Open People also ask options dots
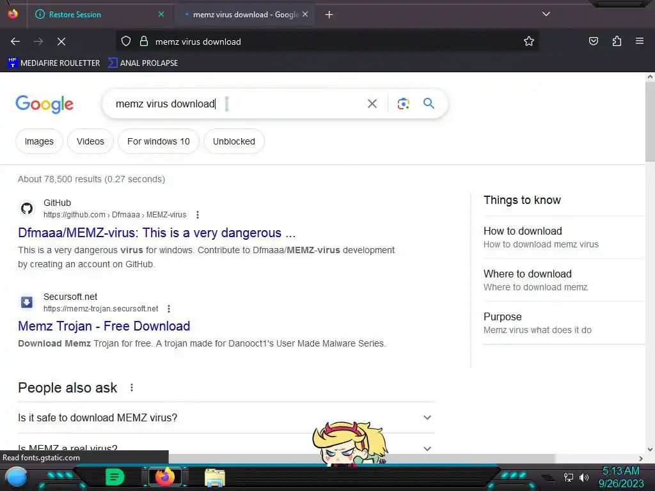 tap(132, 387)
